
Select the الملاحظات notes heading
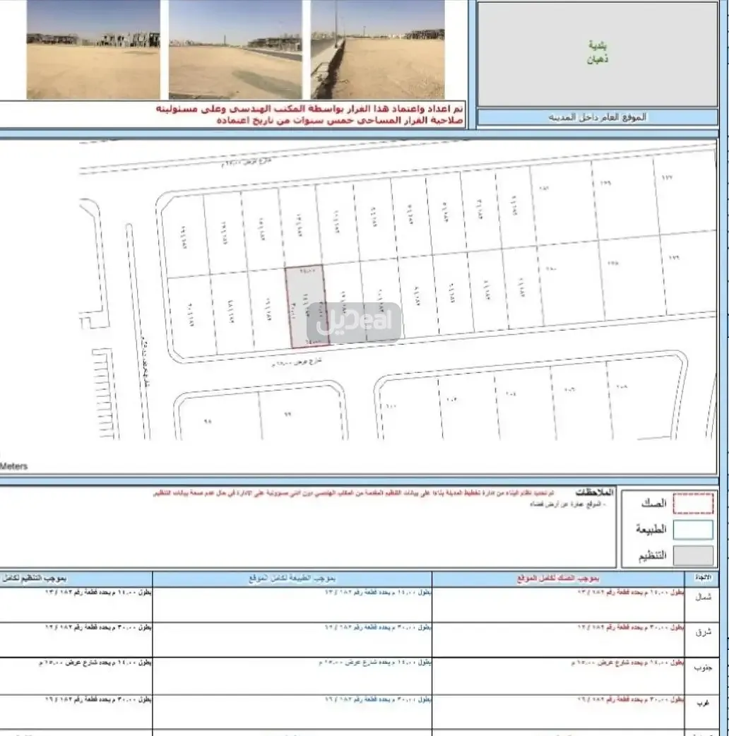[594, 492]
